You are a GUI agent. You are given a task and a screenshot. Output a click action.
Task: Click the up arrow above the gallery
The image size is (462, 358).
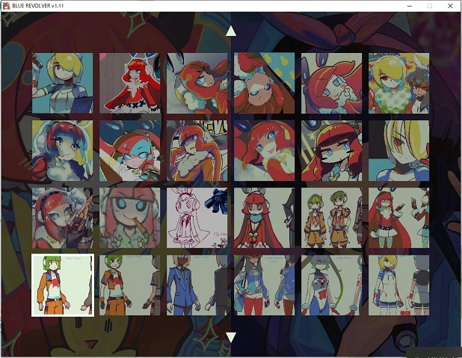(x=231, y=31)
